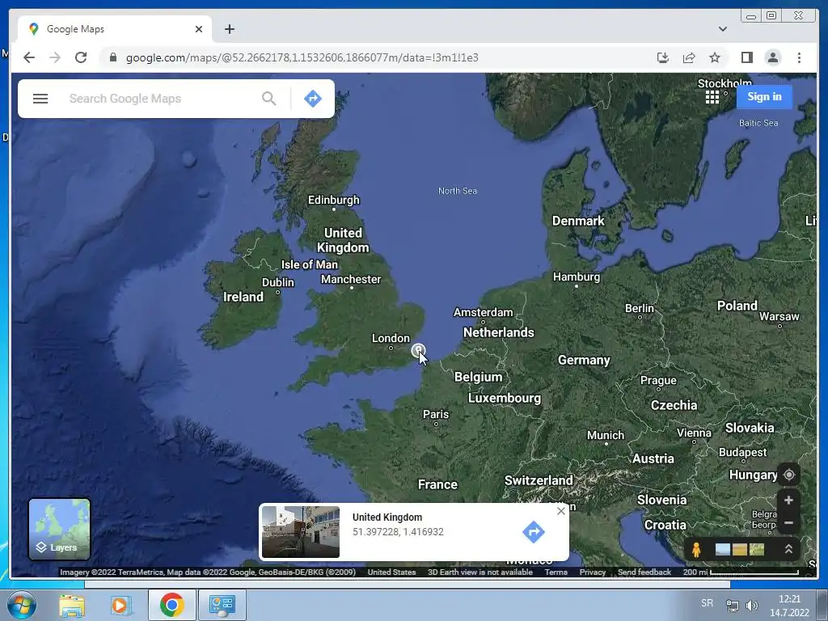Show your location on the map
Screen dimensions: 828x621
[788, 475]
